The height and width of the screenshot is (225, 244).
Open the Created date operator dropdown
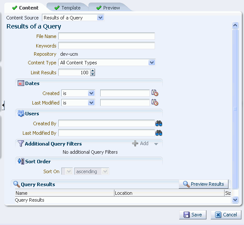92,93
